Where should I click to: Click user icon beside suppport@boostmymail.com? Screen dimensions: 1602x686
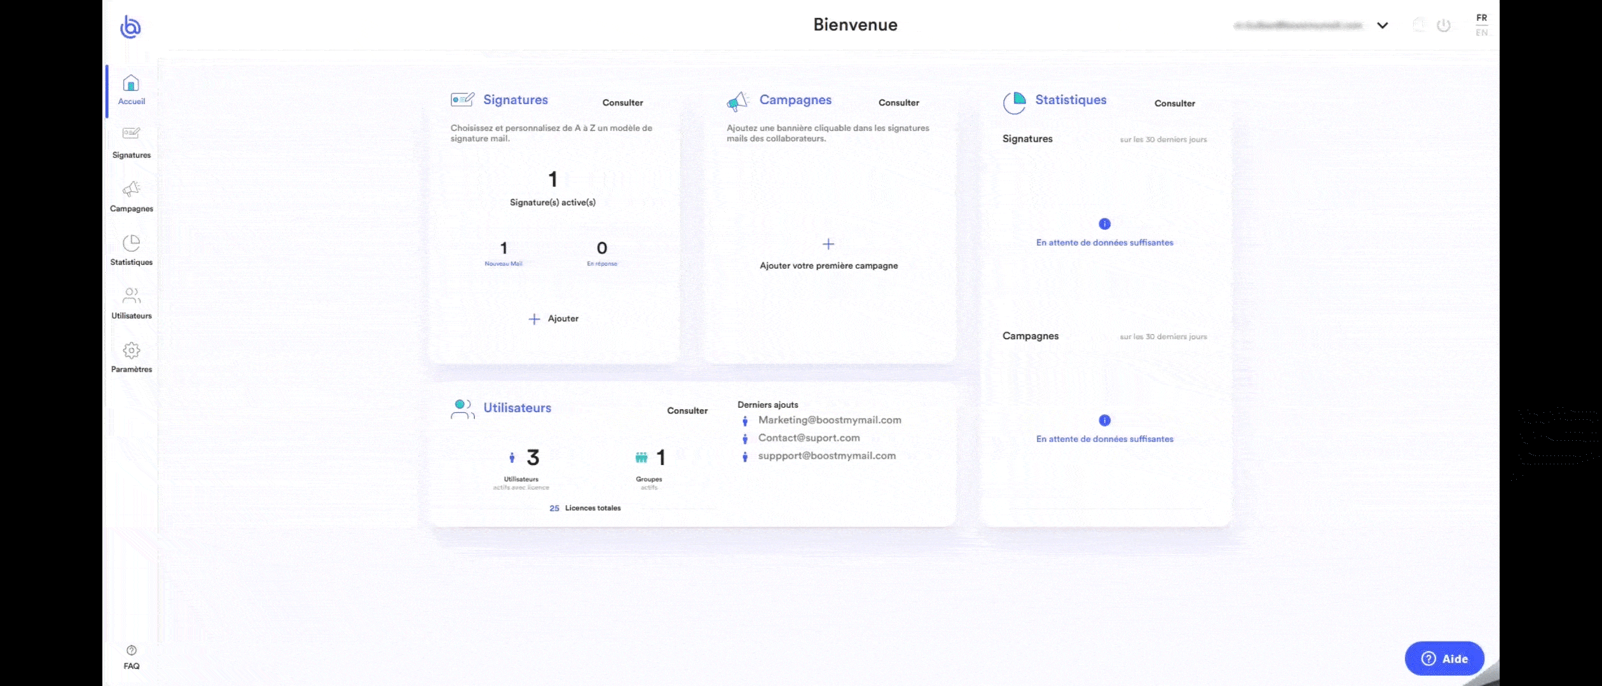click(x=745, y=456)
